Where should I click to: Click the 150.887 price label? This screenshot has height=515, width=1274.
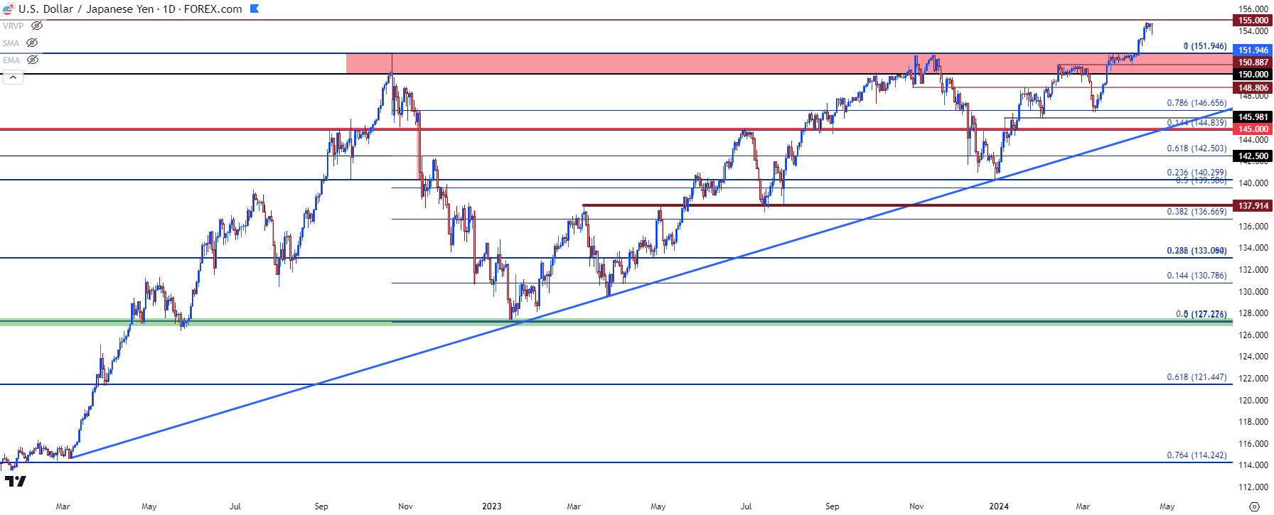pyautogui.click(x=1253, y=63)
